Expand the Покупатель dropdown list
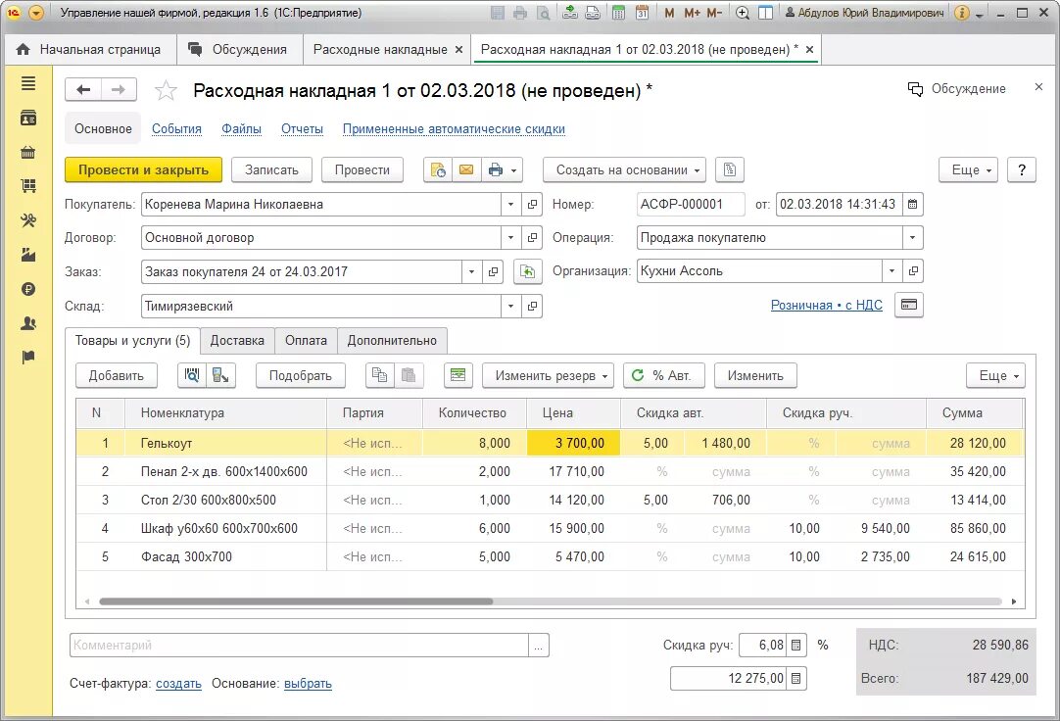Image resolution: width=1060 pixels, height=721 pixels. point(511,204)
